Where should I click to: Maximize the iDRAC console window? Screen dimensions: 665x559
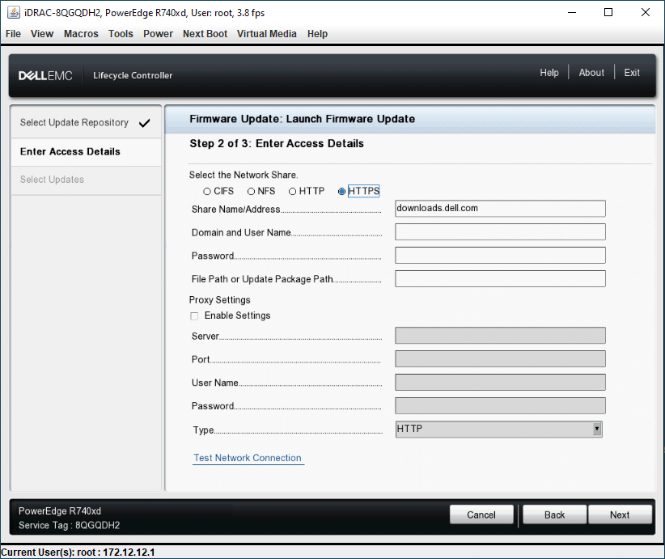pyautogui.click(x=608, y=12)
